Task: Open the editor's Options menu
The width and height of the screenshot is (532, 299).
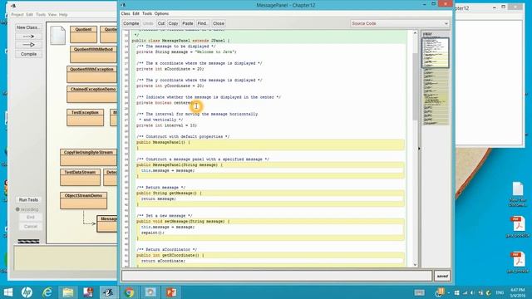Action: pyautogui.click(x=161, y=13)
